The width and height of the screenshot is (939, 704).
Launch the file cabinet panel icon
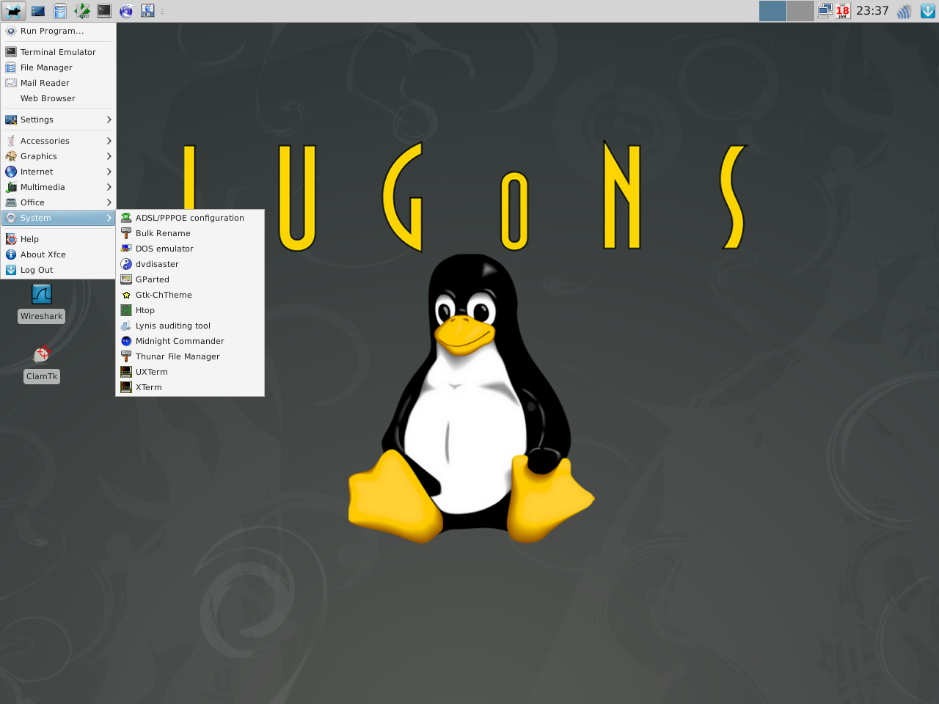coord(60,11)
